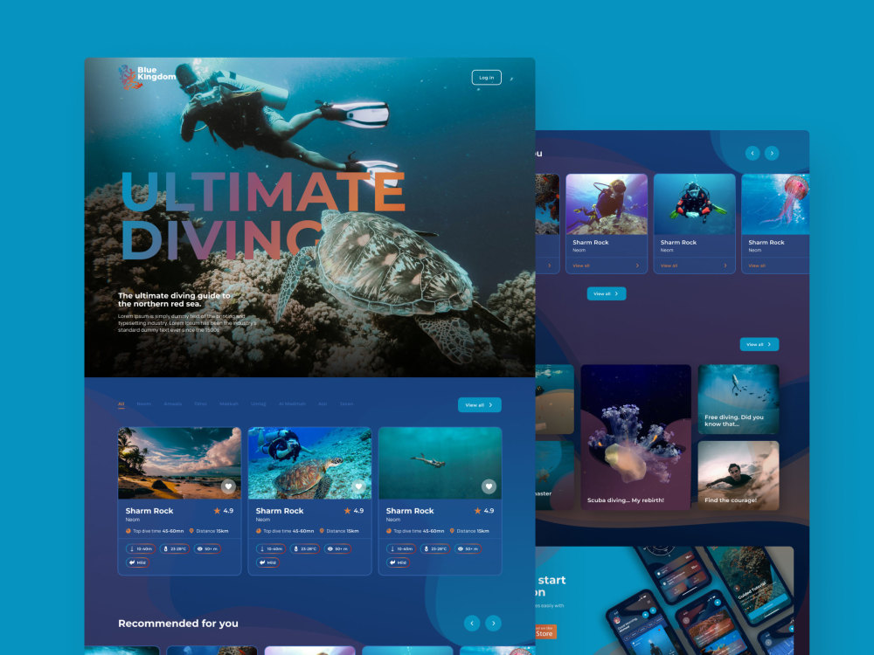The image size is (874, 655).
Task: Click the temperature tag on turtle card
Action: (x=305, y=548)
